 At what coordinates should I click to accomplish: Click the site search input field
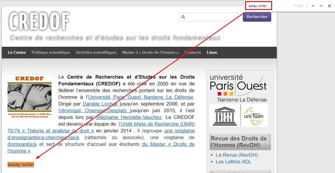tap(208, 17)
